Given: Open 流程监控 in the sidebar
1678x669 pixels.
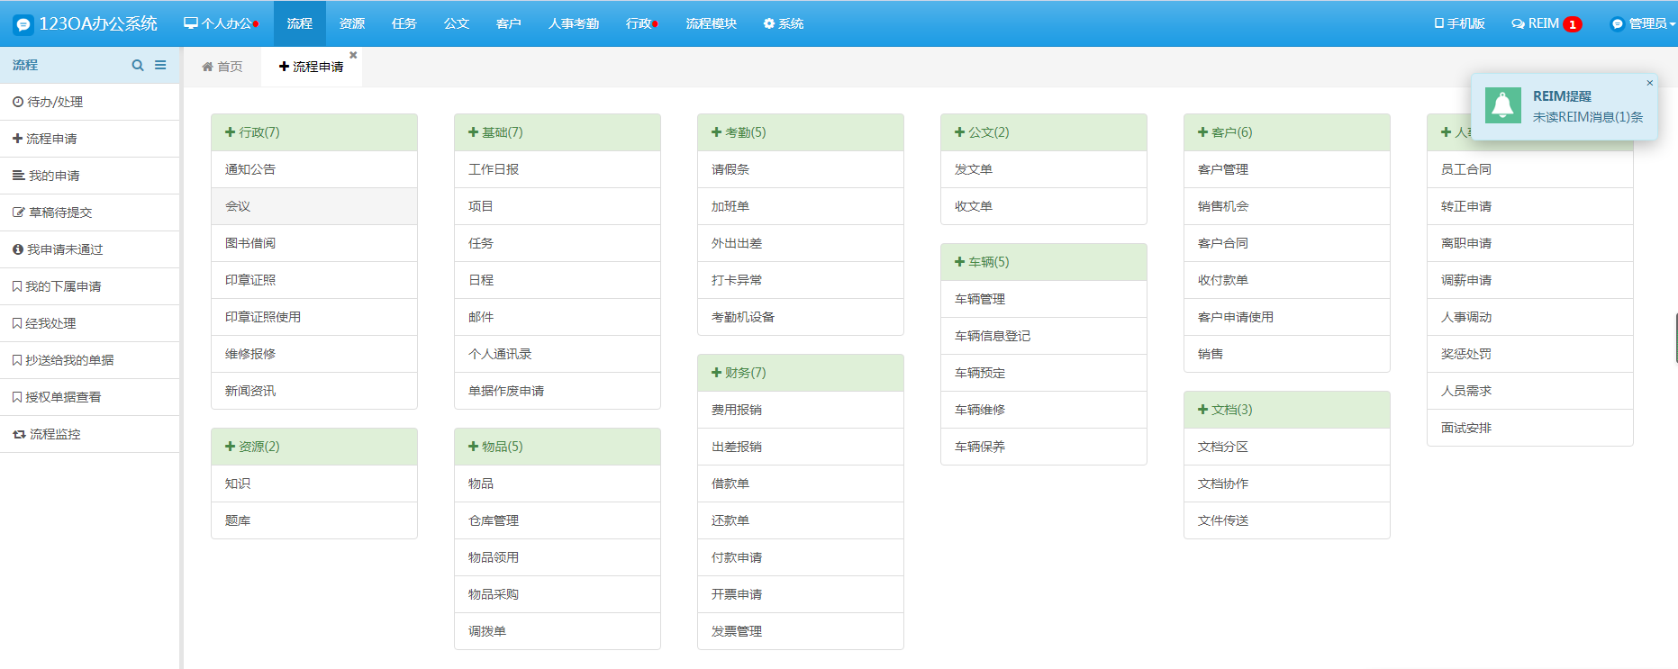Looking at the screenshot, I should tap(55, 434).
